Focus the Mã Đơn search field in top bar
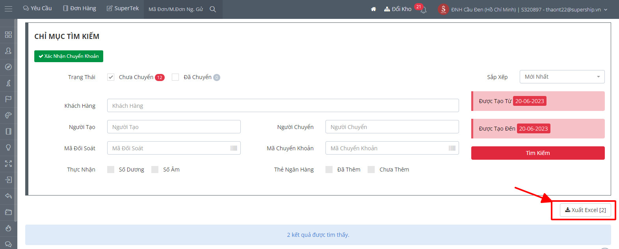619x249 pixels. click(x=176, y=9)
